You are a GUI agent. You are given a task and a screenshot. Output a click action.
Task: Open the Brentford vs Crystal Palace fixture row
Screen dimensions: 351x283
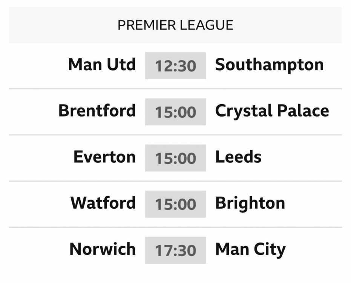tap(176, 112)
